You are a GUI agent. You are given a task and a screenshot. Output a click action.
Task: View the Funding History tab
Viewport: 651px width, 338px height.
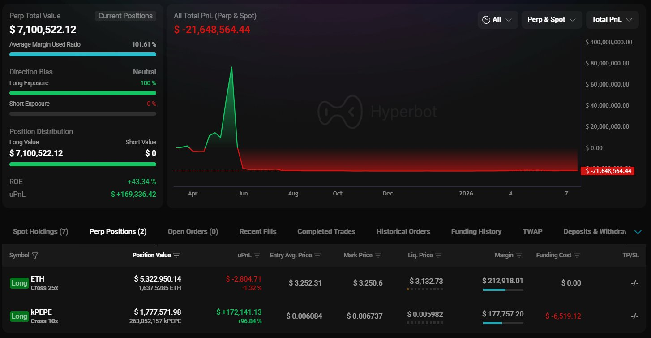tap(476, 232)
